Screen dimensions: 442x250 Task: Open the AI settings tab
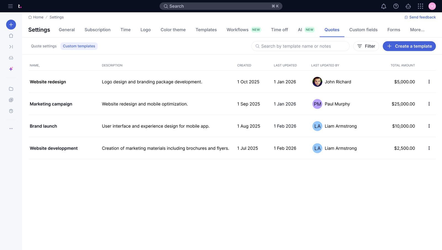[300, 30]
